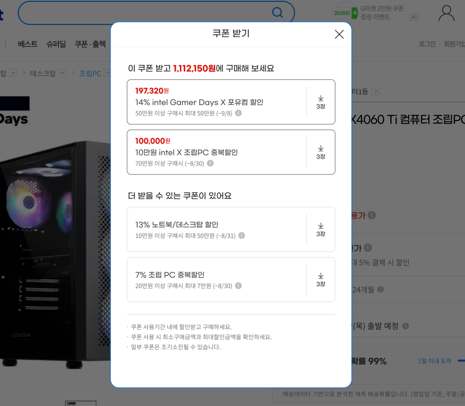Download the 7% 조립 PC 중복할인 coupon
The width and height of the screenshot is (465, 406).
point(321,279)
